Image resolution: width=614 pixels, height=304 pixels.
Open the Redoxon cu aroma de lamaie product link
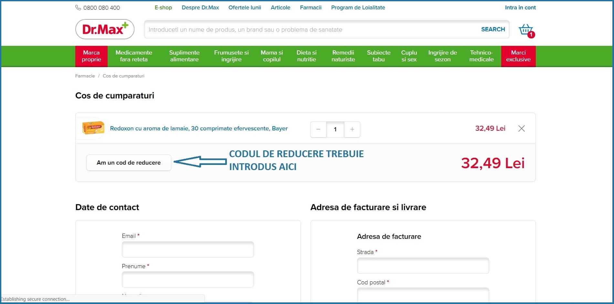199,128
